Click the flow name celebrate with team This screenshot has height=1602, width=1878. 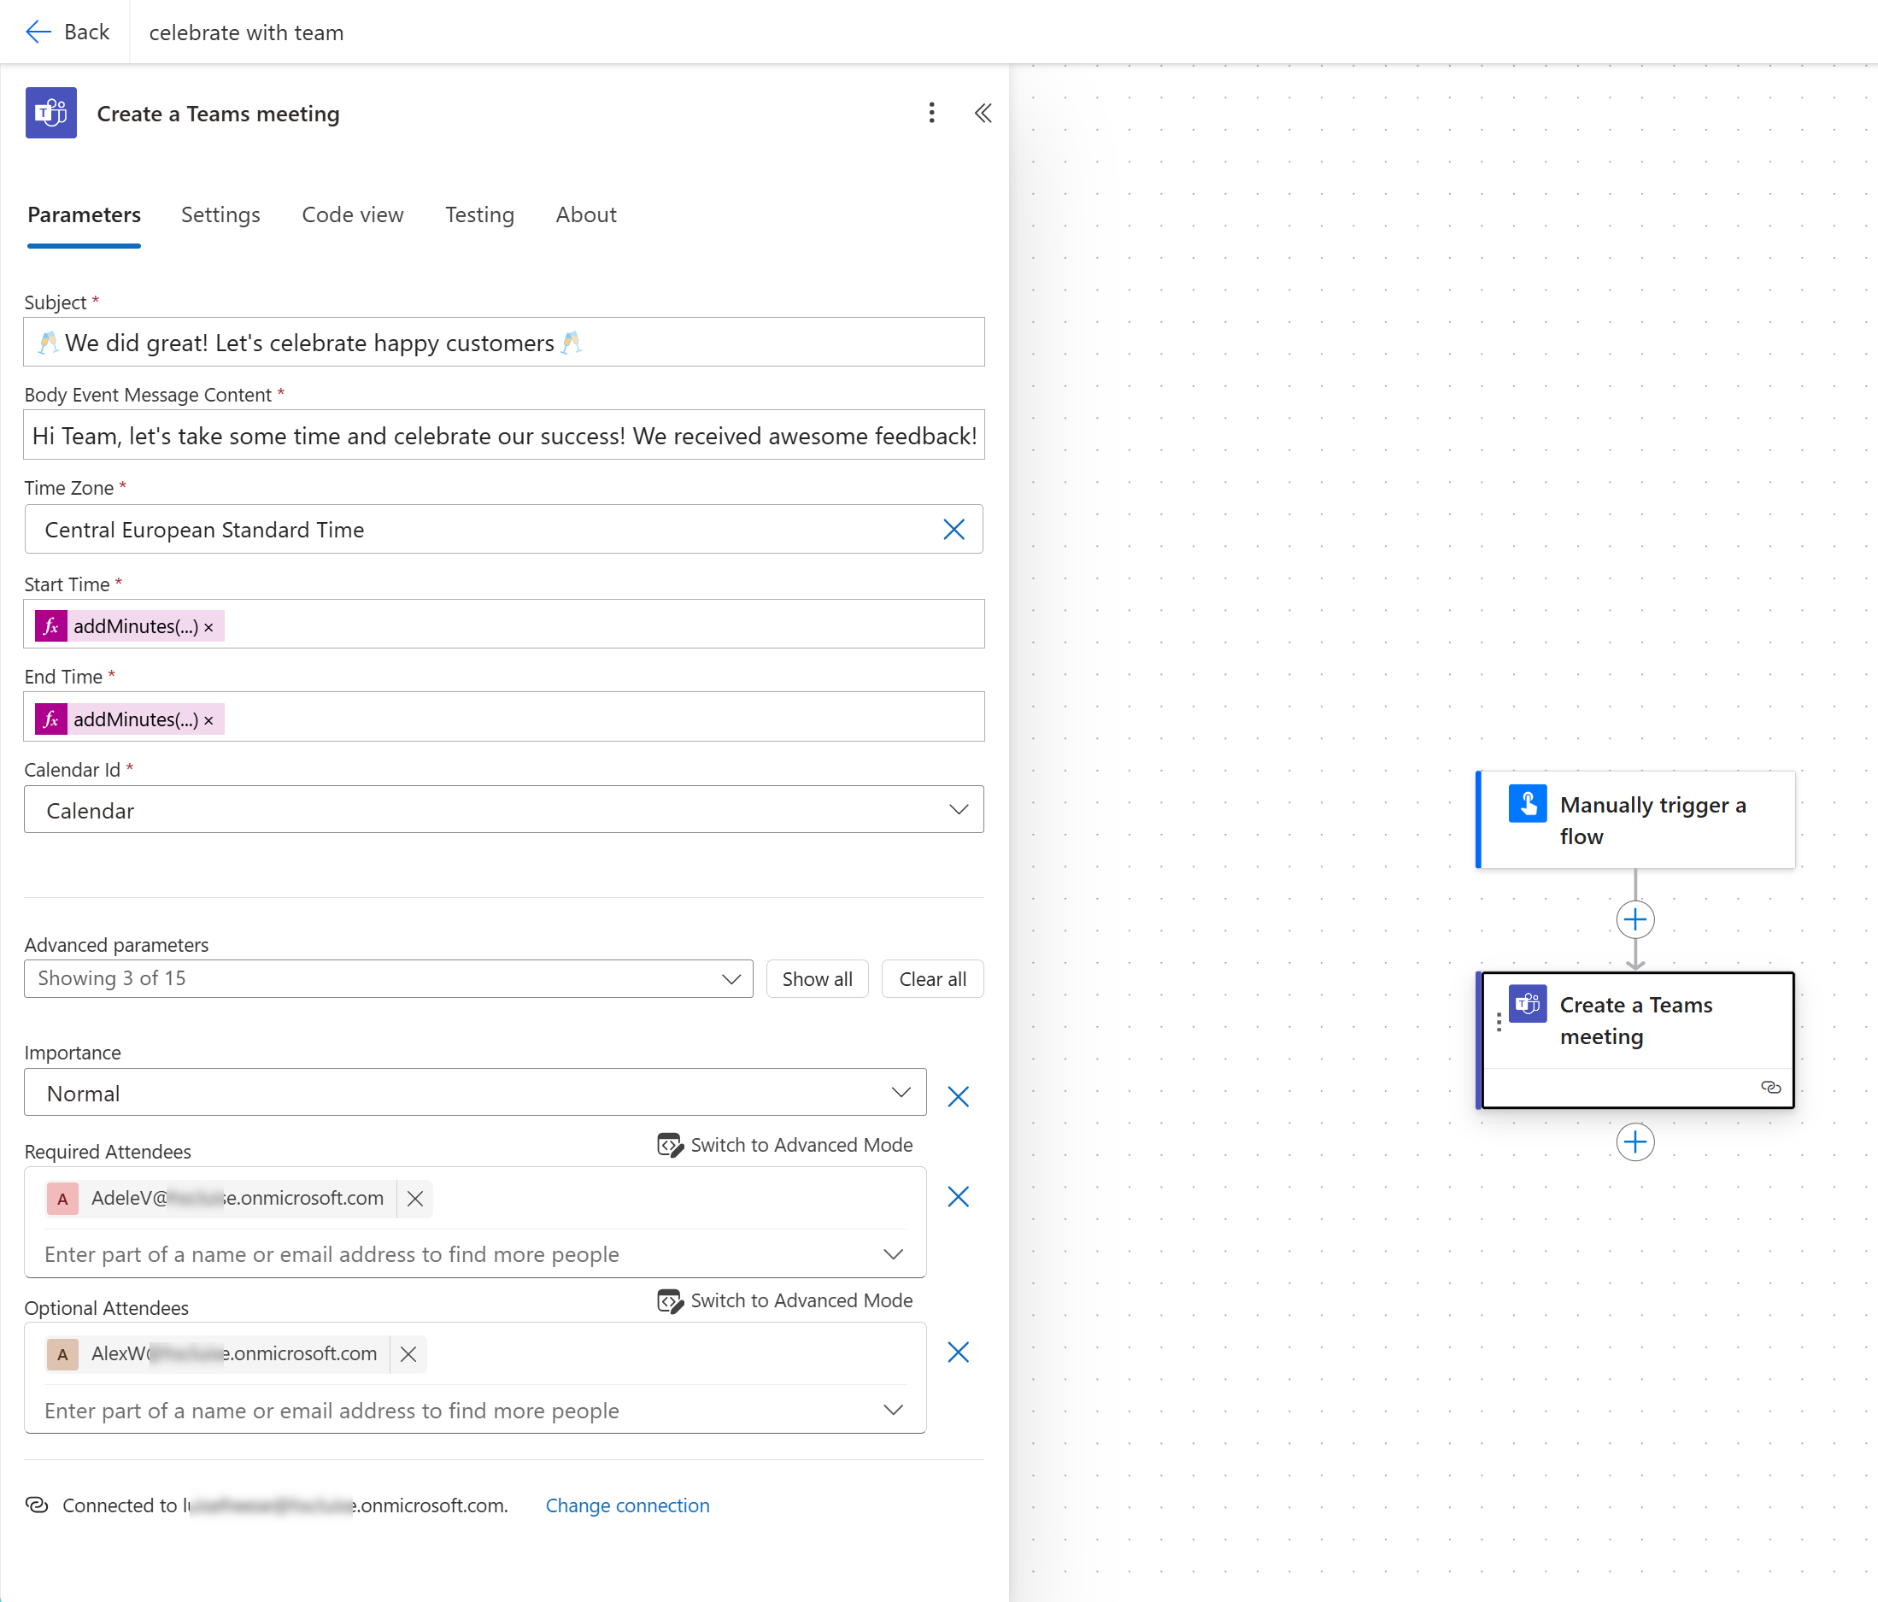(247, 32)
